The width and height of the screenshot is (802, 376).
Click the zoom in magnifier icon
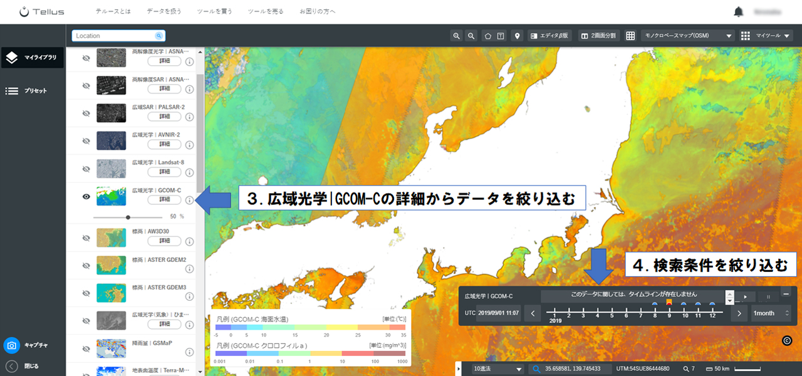[457, 36]
